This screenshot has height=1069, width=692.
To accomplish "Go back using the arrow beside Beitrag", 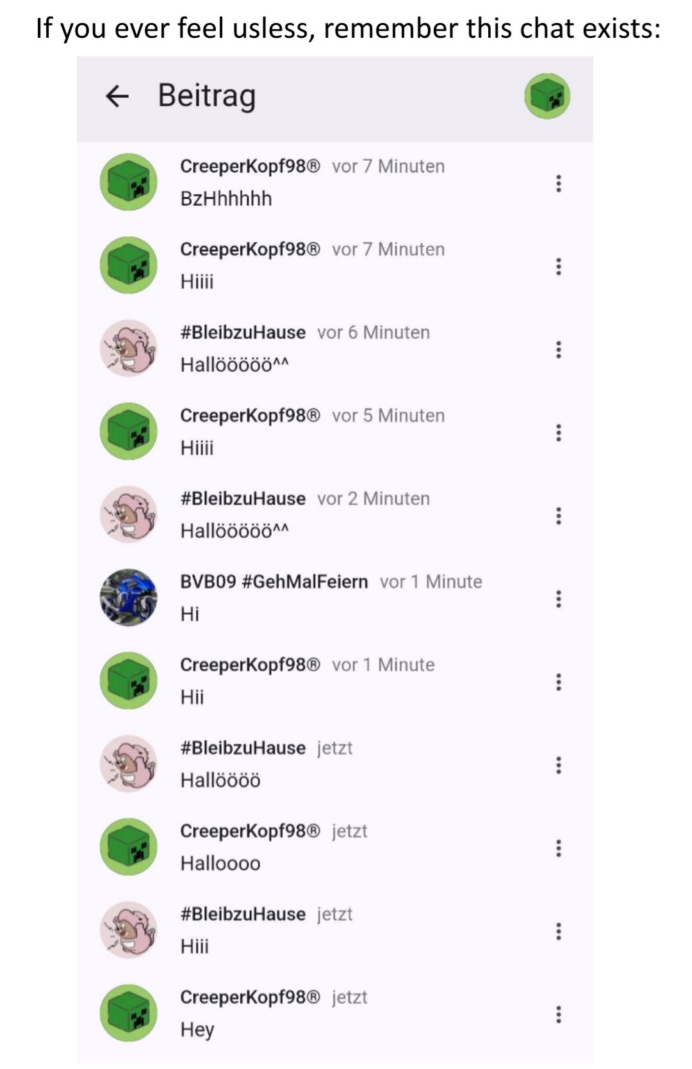I will coord(117,96).
